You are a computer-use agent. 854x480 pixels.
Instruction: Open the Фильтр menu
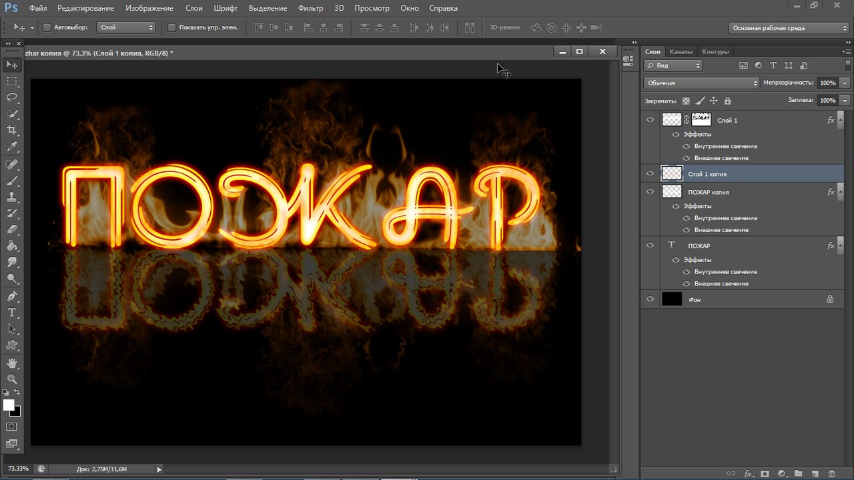pos(310,8)
